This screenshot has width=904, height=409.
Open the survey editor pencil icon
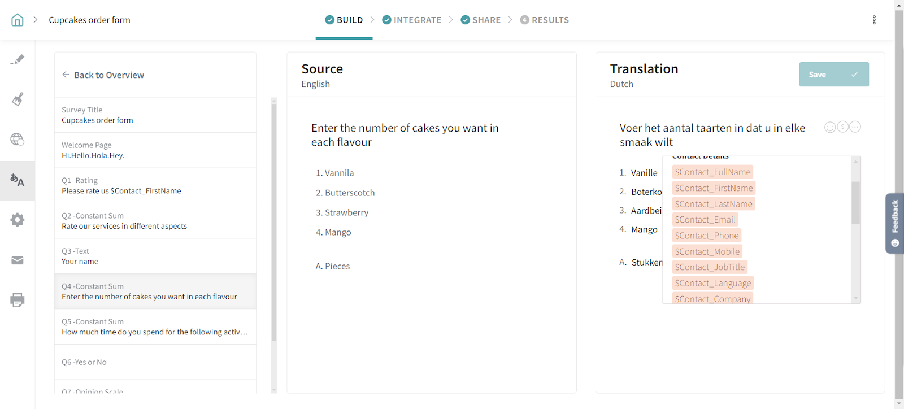[x=18, y=60]
